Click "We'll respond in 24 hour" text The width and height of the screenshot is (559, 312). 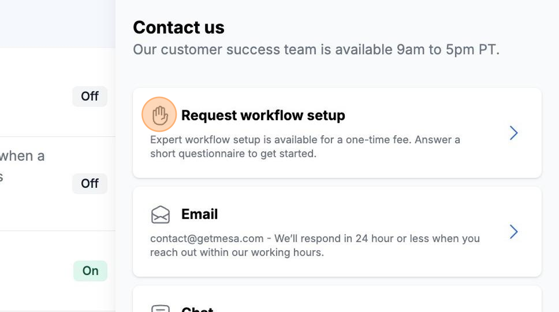(334, 239)
